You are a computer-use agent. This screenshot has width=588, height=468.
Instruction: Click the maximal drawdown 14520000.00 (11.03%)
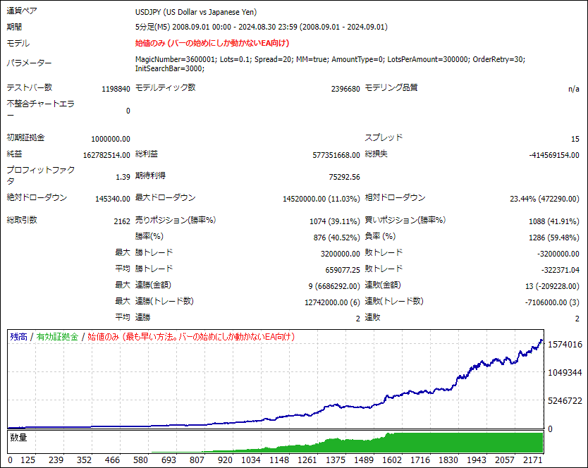click(321, 199)
